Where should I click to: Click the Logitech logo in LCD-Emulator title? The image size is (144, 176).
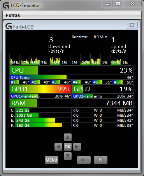point(6,5)
